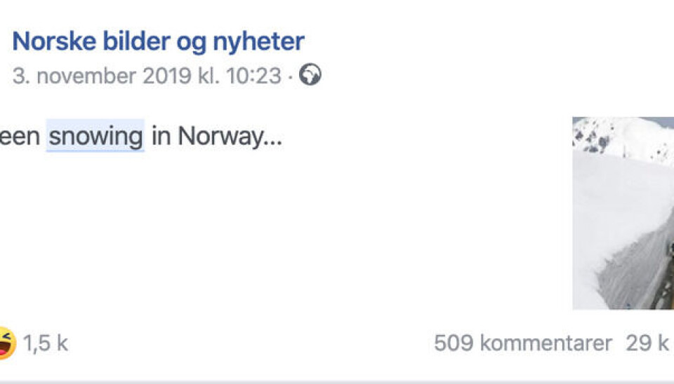
Task: Open the post's 3. november 2019 timestamp
Action: tap(147, 76)
